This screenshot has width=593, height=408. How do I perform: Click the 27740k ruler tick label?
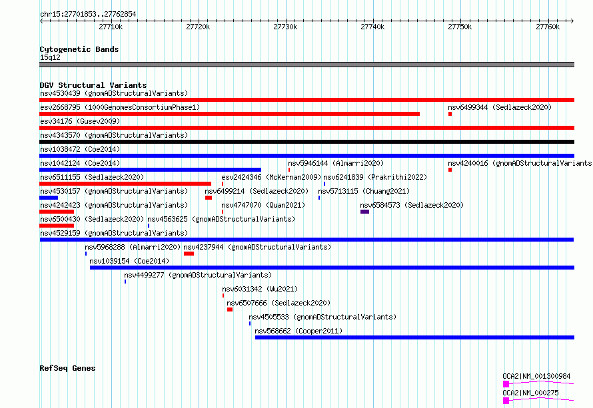tap(373, 27)
